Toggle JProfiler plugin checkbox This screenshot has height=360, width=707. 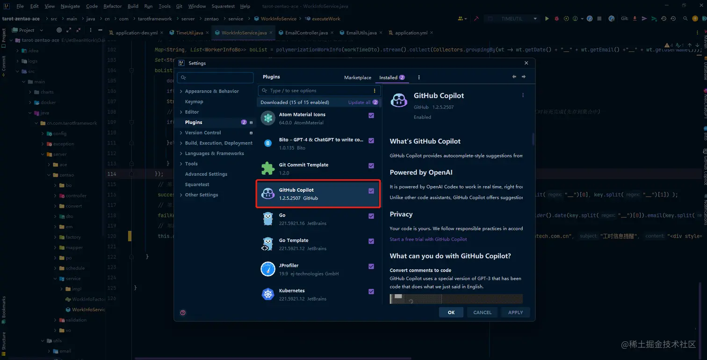click(x=371, y=266)
